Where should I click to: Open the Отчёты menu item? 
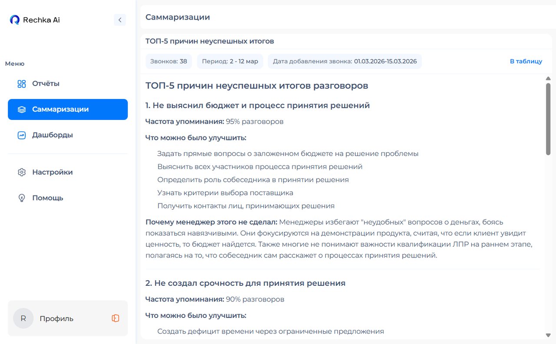pos(68,84)
